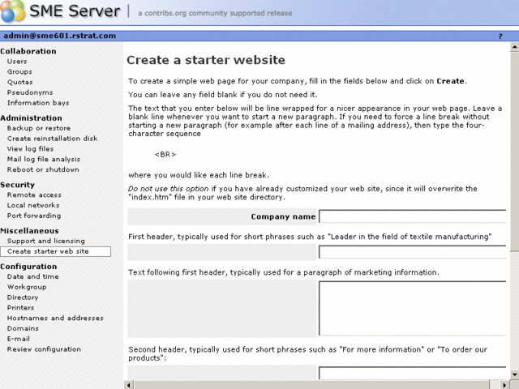Click the vertical scrollbar up arrow
Screen dimensions: 519x389
click(x=514, y=47)
